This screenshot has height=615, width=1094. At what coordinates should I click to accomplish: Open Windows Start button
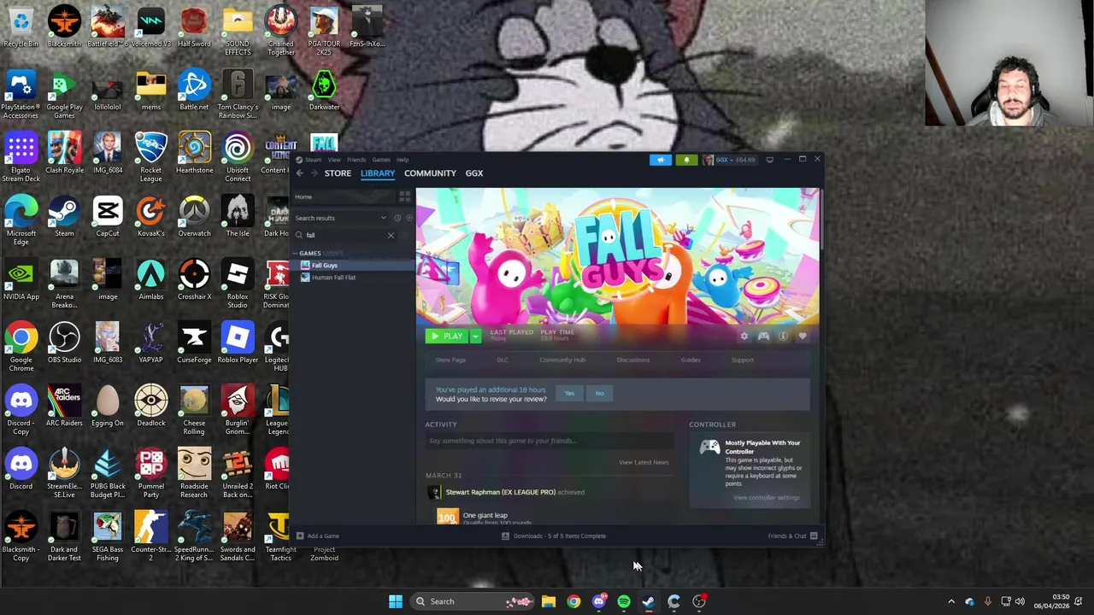(396, 601)
